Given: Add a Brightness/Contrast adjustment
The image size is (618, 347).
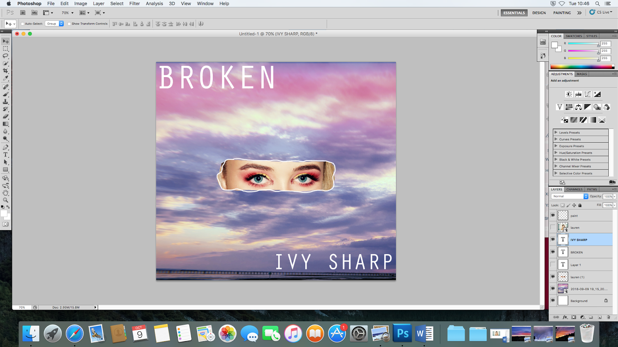Looking at the screenshot, I should [x=568, y=94].
